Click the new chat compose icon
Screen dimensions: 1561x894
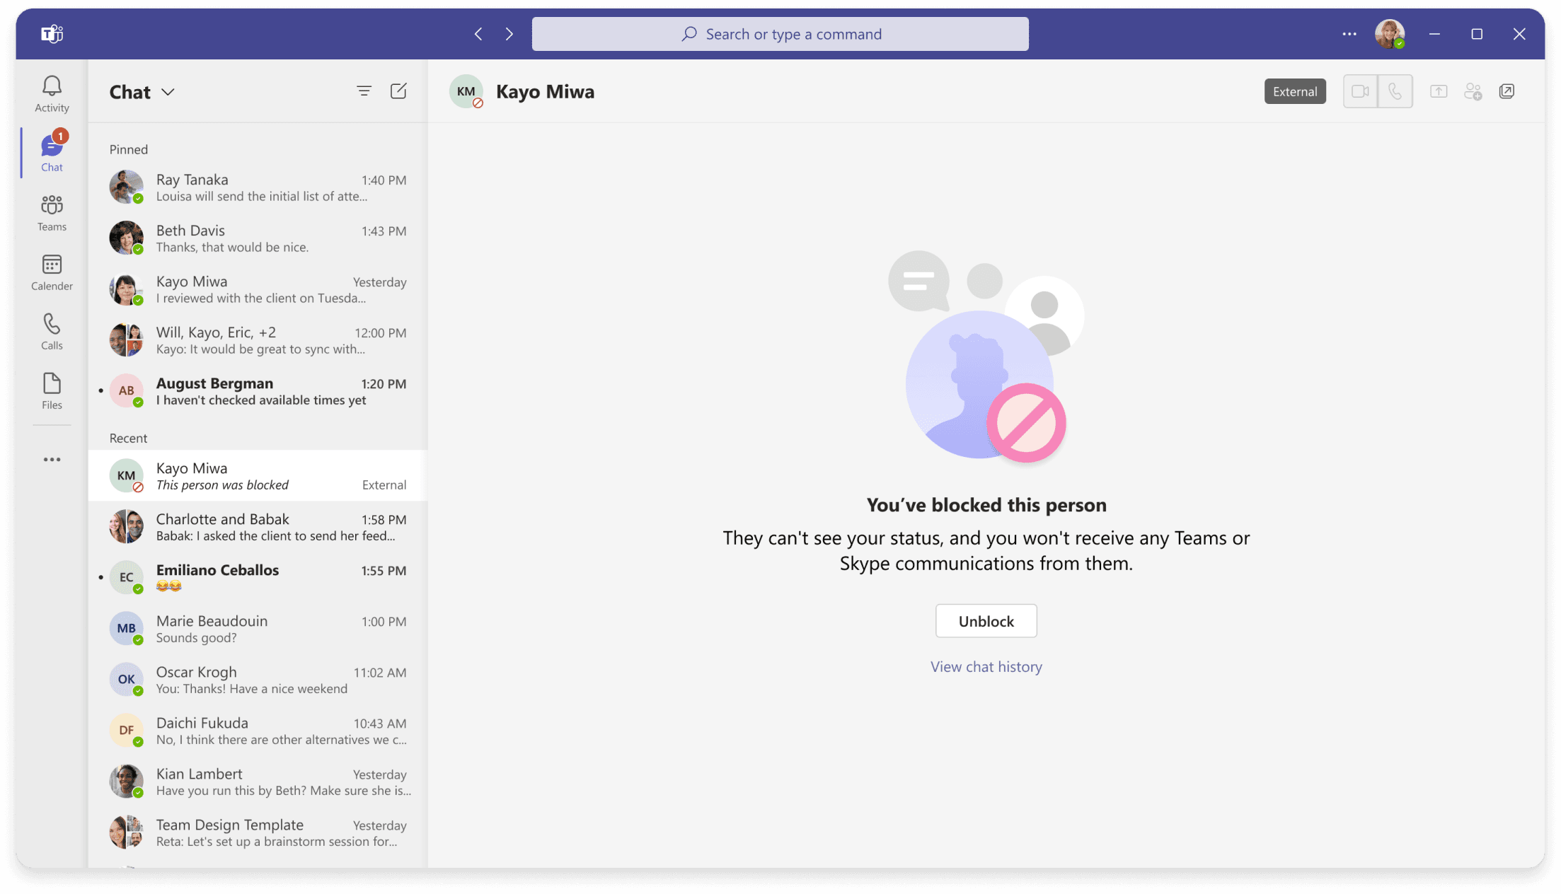(x=398, y=91)
